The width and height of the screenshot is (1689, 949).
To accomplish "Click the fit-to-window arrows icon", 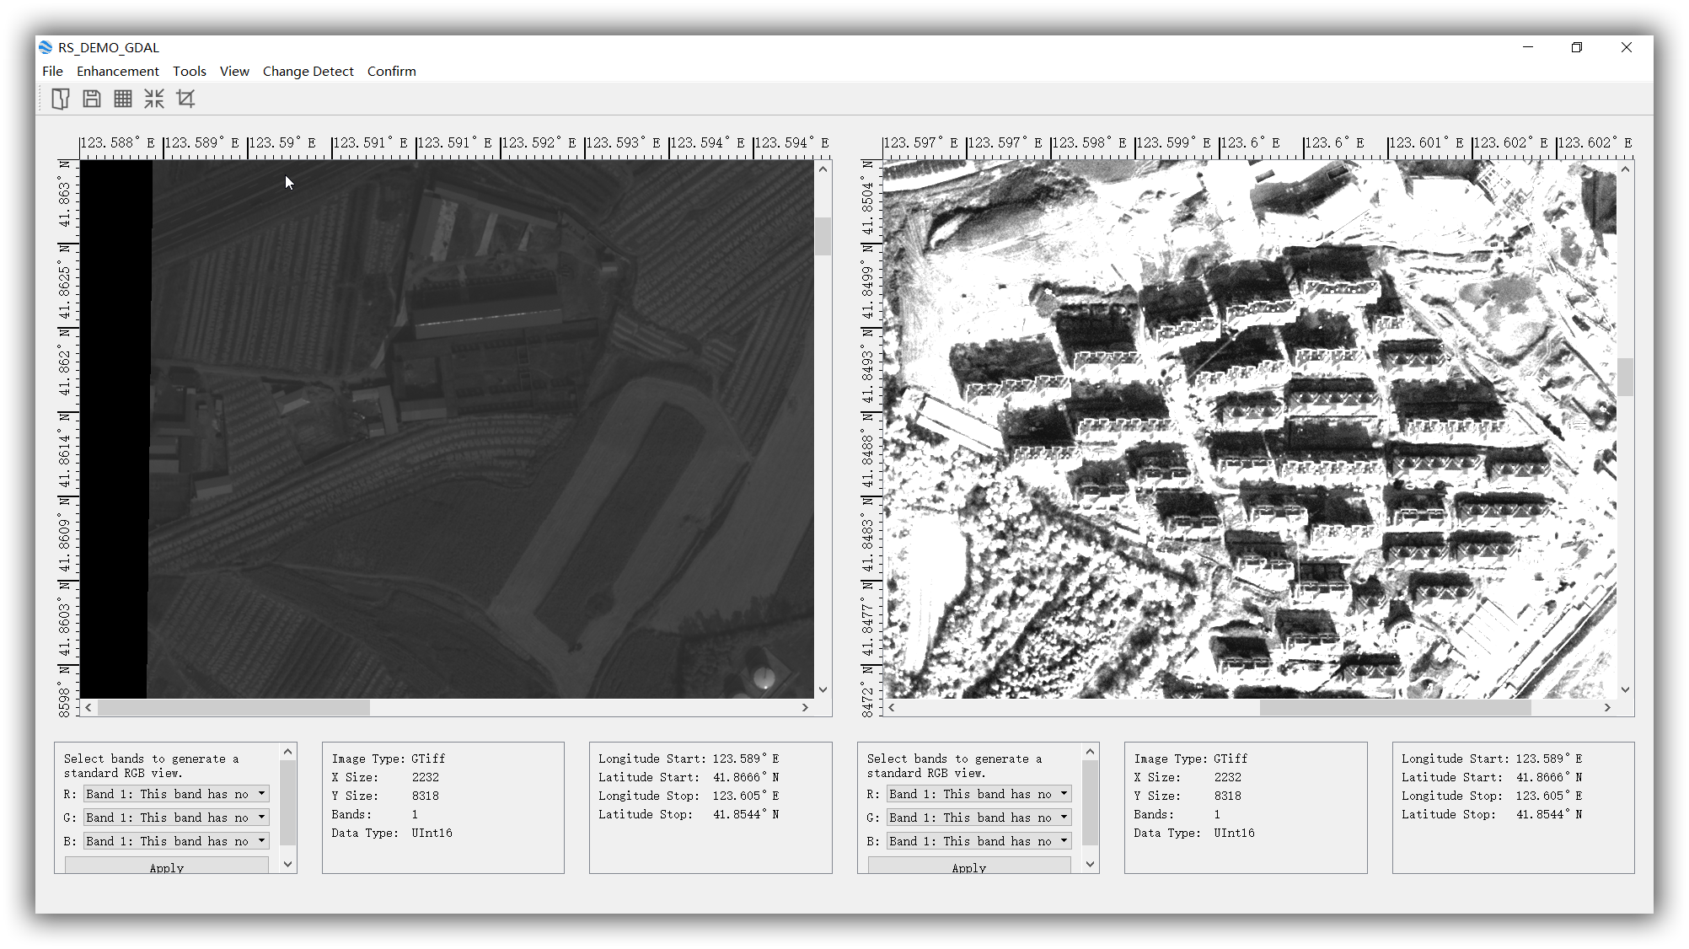I will pyautogui.click(x=154, y=99).
